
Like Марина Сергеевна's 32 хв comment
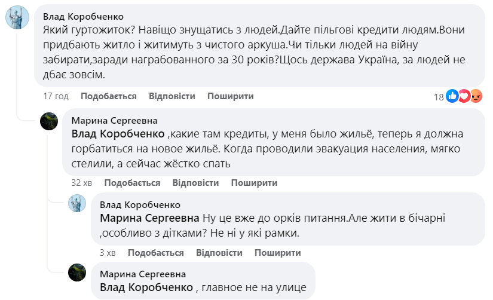coord(132,183)
